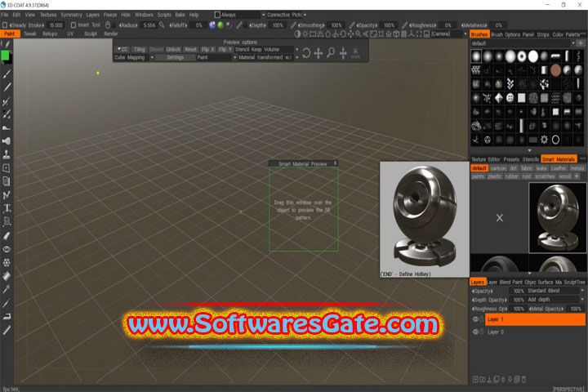Click the magnifier scale icon in Preview options

331,53
